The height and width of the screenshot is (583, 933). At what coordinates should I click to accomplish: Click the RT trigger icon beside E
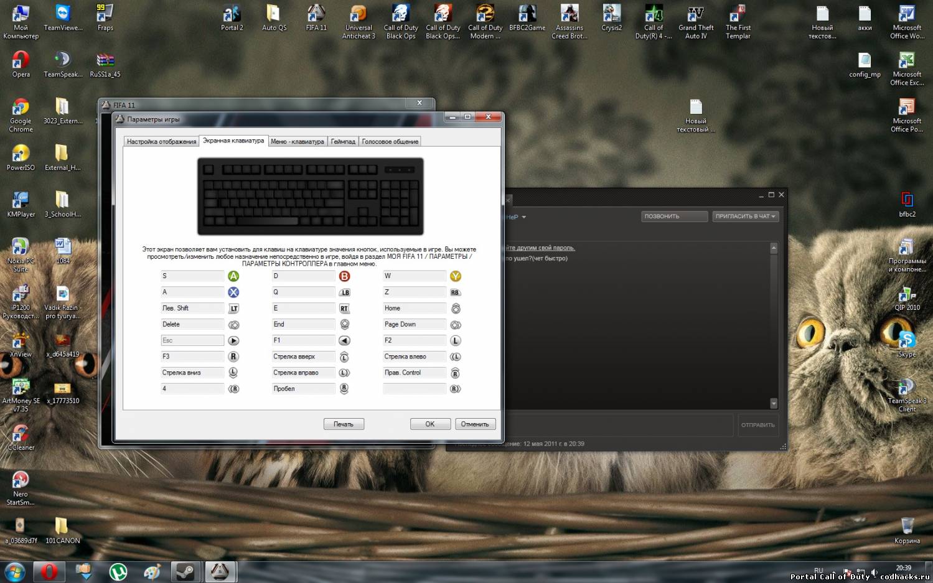pos(344,309)
